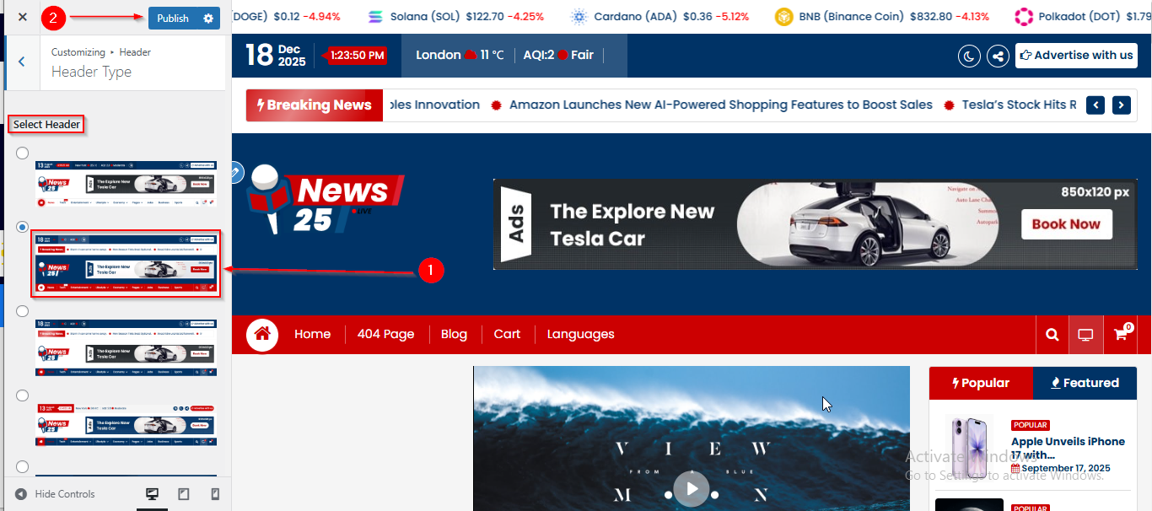Click the pencil edit shortcut near logo
The height and width of the screenshot is (511, 1152).
pyautogui.click(x=235, y=172)
